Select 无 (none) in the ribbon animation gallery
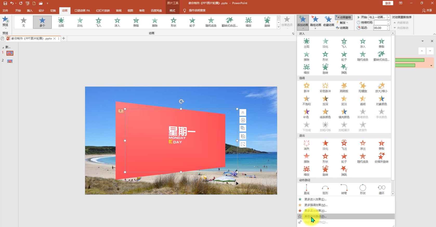Image resolution: width=436 pixels, height=227 pixels. (24, 22)
